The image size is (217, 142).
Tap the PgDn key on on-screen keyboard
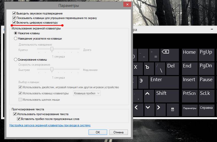(x=207, y=68)
